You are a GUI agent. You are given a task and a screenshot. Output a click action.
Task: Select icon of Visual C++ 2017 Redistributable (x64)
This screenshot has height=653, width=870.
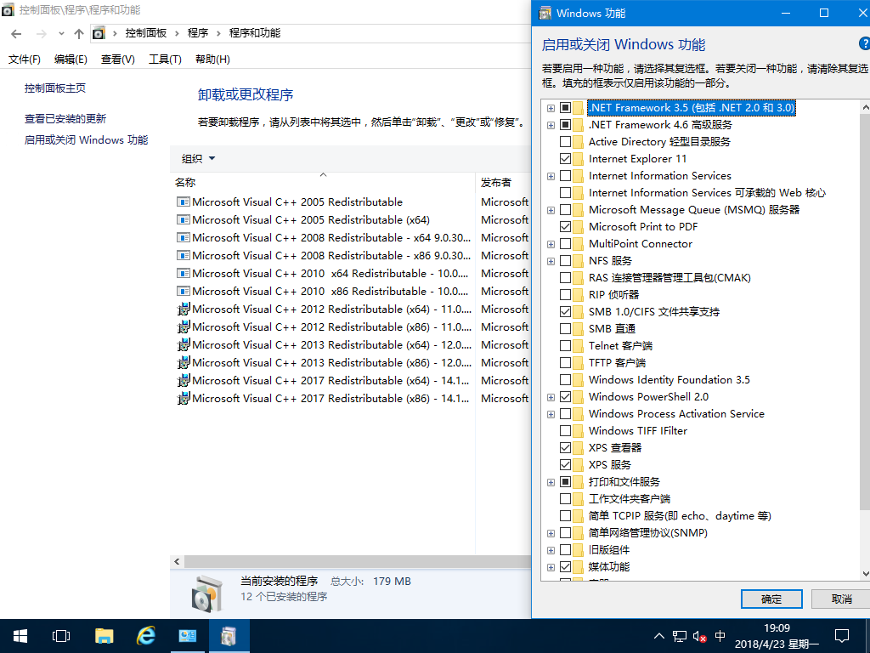[184, 380]
